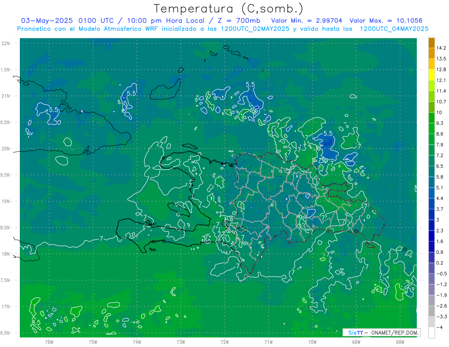Click the "8.5" contour label on the map

click(x=36, y=323)
